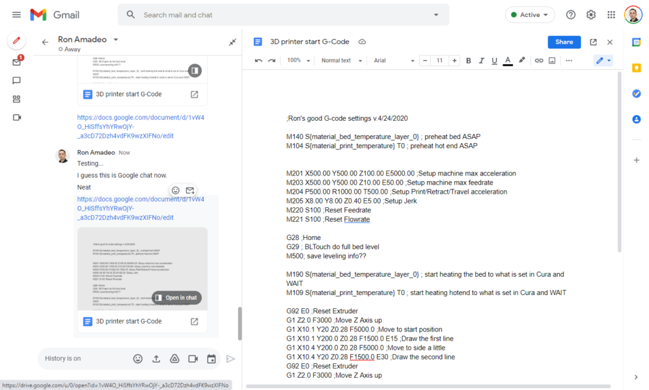Click the font size field 11
This screenshot has width=649, height=390.
(439, 60)
